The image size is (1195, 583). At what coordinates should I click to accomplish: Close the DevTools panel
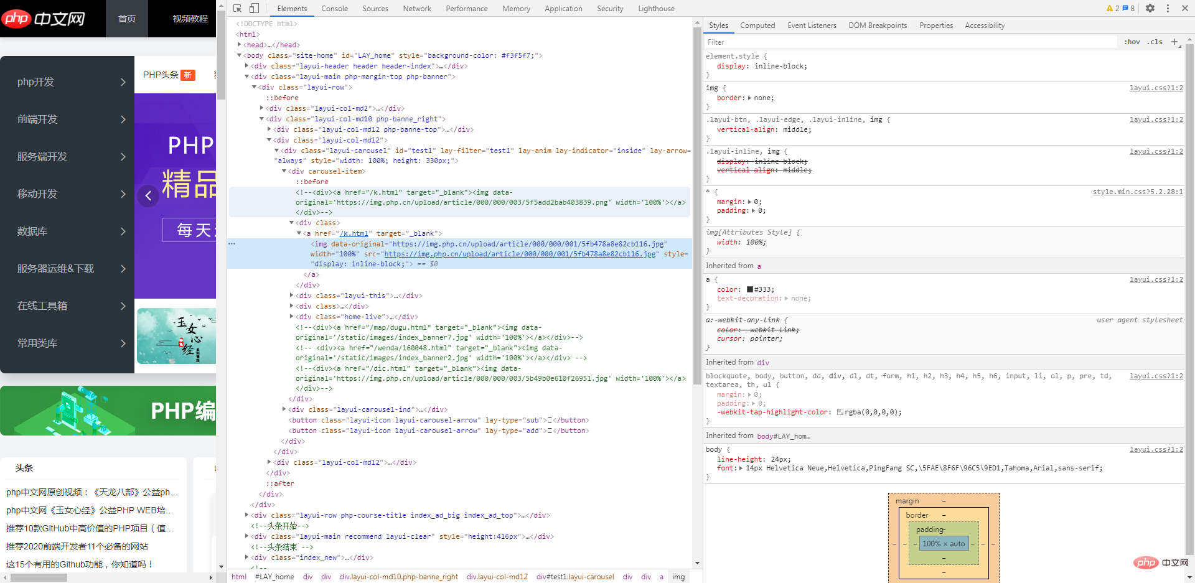(1184, 9)
